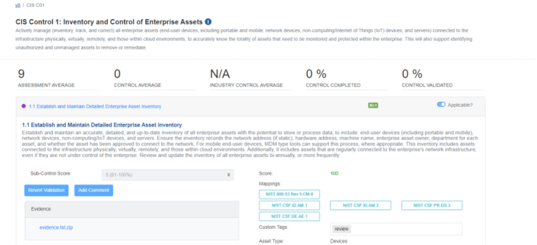Screen dimensions: 537x245
Task: Collapse the 1.1 Establish and Maintain panel header
Action: tap(95, 106)
